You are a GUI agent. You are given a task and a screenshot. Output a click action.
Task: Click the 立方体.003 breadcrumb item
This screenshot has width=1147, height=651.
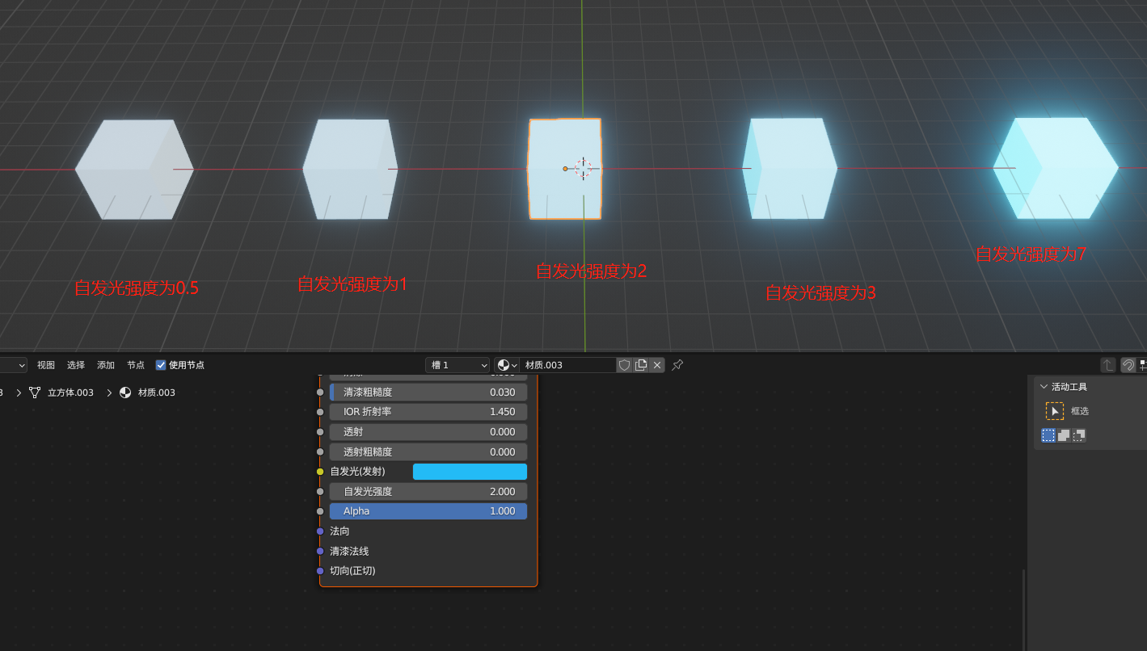click(x=61, y=393)
